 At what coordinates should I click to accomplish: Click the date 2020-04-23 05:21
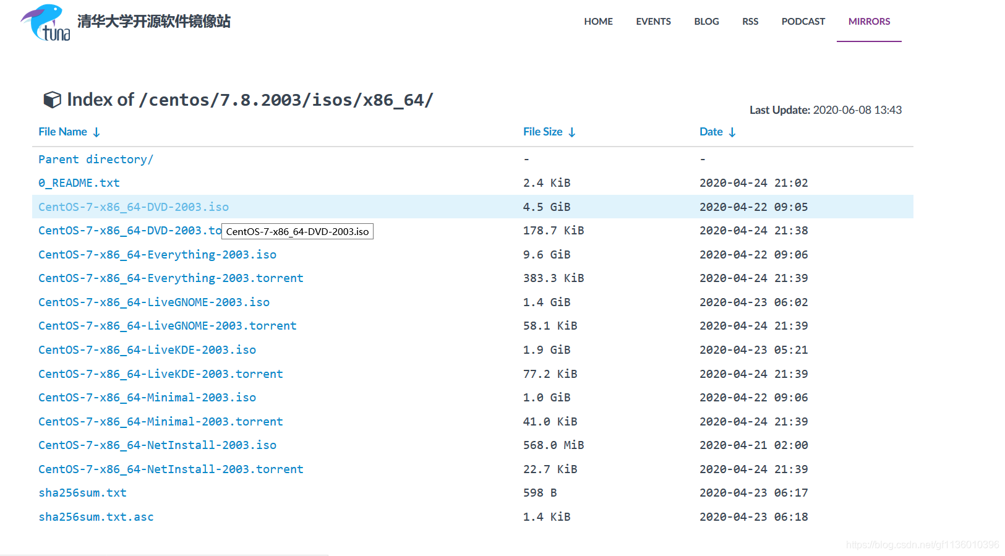coord(753,350)
